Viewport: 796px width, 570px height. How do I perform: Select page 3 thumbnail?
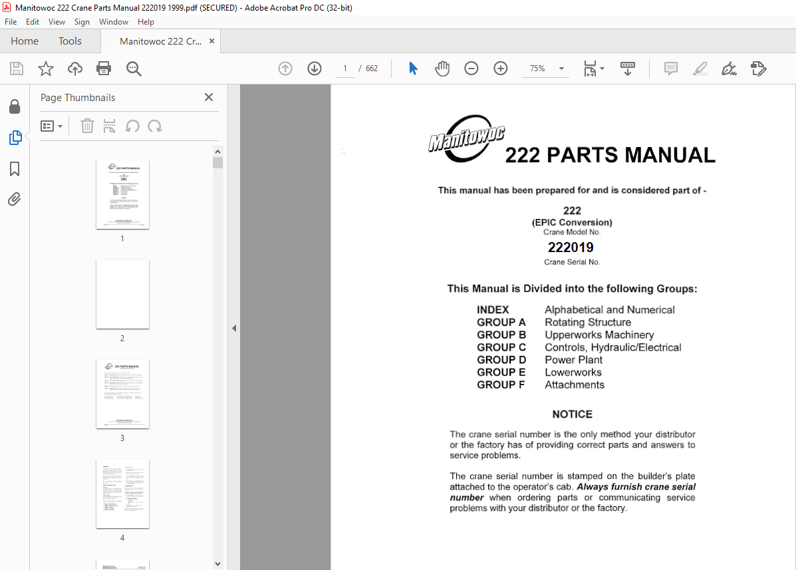click(x=122, y=394)
